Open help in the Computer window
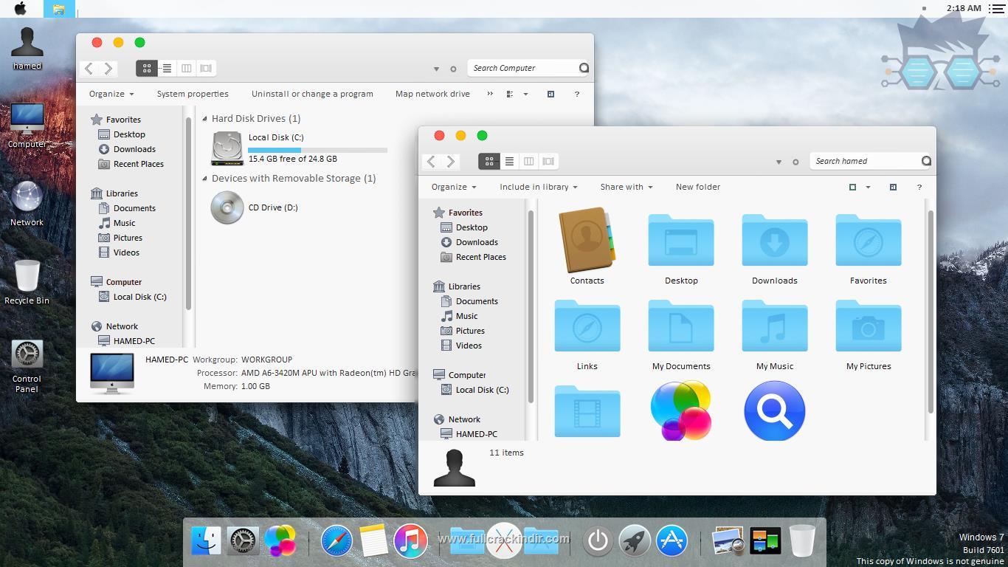1008x567 pixels. (577, 94)
